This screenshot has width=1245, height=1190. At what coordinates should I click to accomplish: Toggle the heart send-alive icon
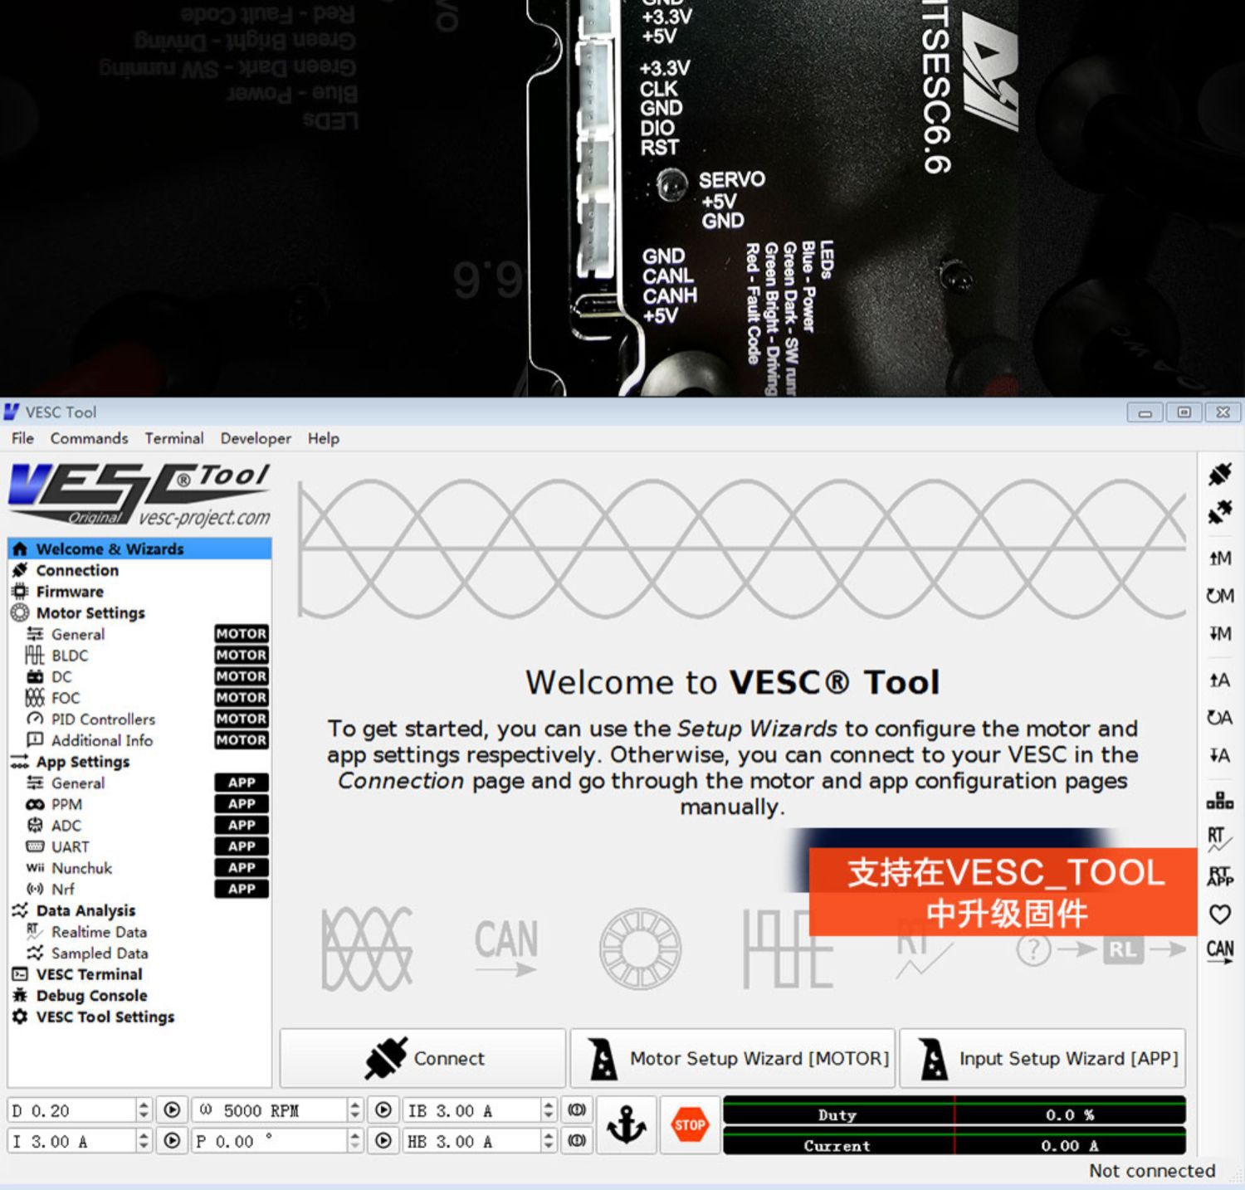click(x=1219, y=914)
